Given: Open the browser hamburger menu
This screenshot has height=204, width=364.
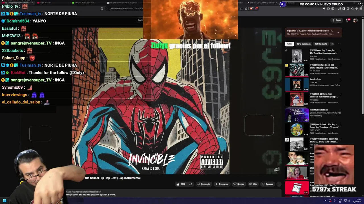Looking at the screenshot, I should (x=361, y=8).
